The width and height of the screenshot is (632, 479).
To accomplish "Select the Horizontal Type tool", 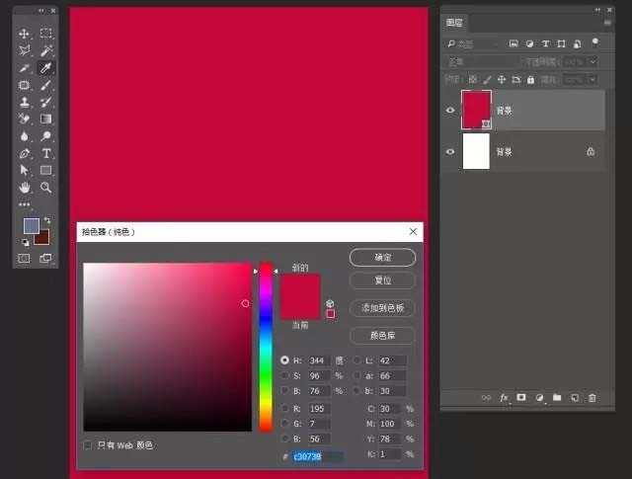I will 46,153.
